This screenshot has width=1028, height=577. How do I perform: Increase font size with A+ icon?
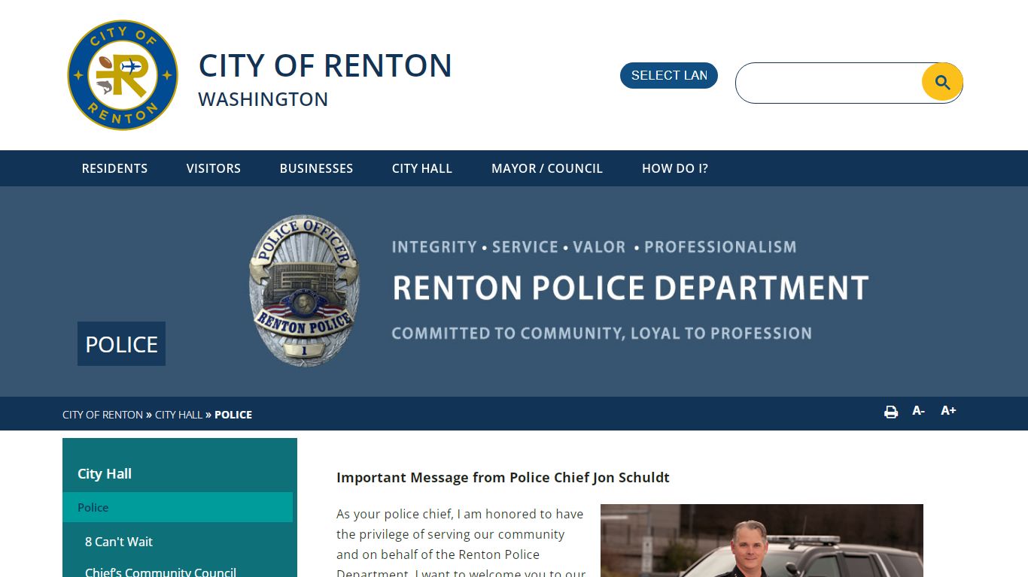coord(948,411)
